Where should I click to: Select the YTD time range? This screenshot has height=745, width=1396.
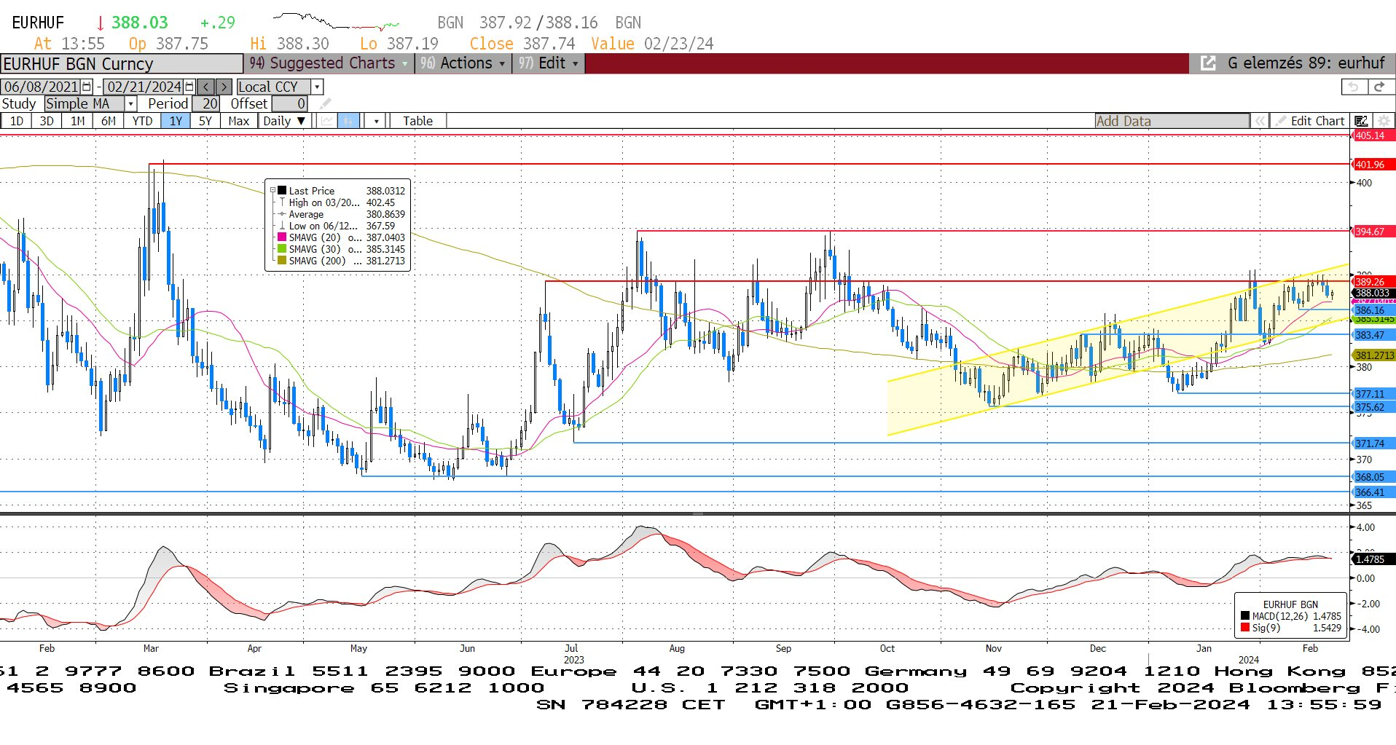142,121
